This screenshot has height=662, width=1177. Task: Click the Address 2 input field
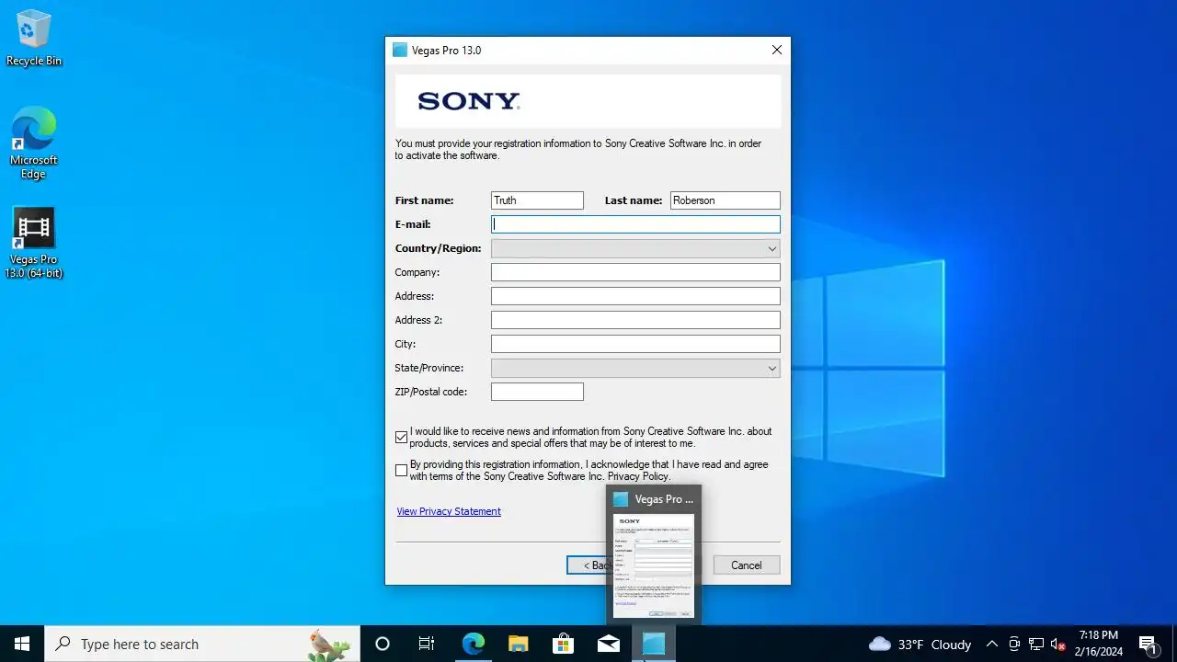coord(635,320)
